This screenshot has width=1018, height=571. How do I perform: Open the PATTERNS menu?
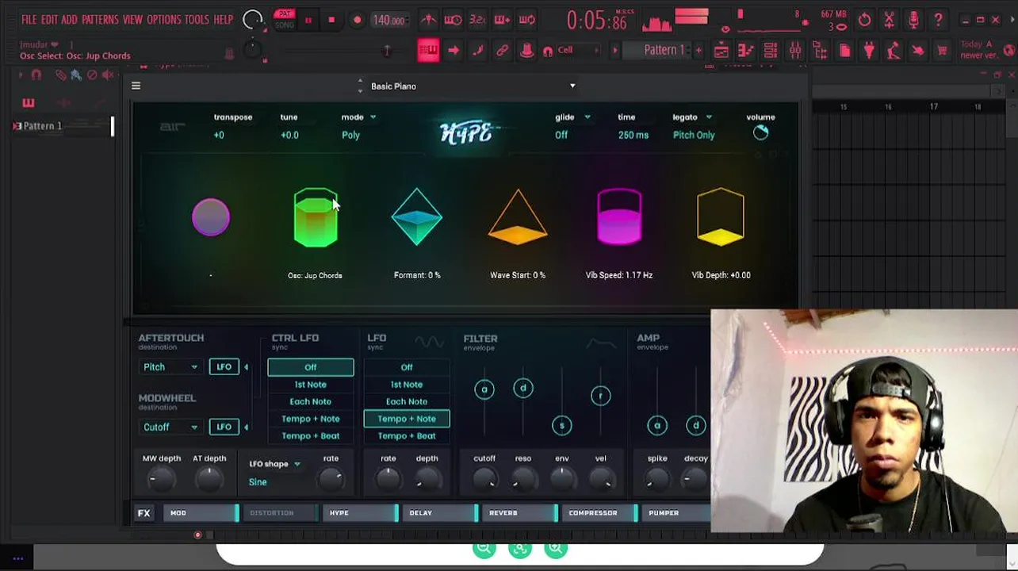point(100,20)
